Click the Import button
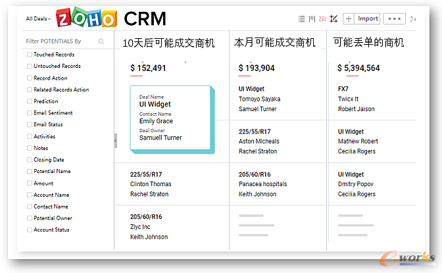Viewport: 442px width, 273px height. coord(368,19)
